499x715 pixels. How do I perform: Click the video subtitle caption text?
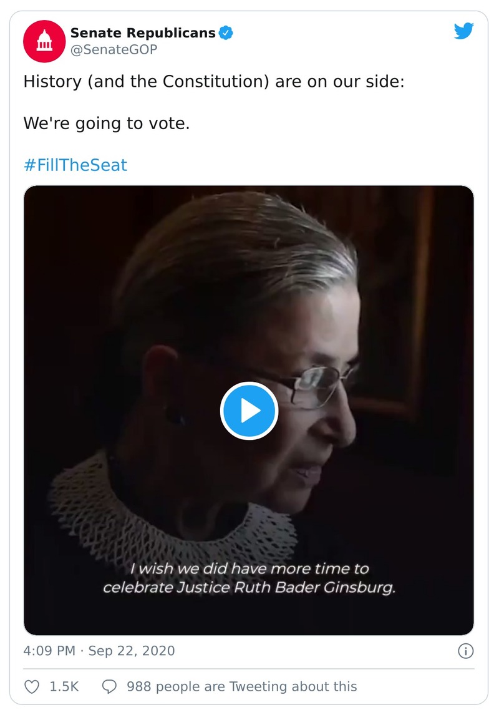[249, 578]
